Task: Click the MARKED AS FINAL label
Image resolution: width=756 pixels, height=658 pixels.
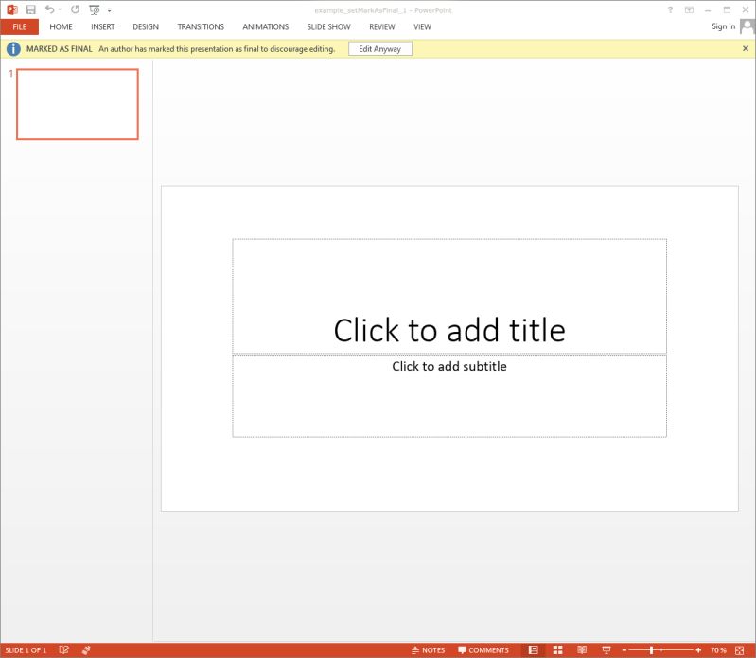Action: [60, 48]
